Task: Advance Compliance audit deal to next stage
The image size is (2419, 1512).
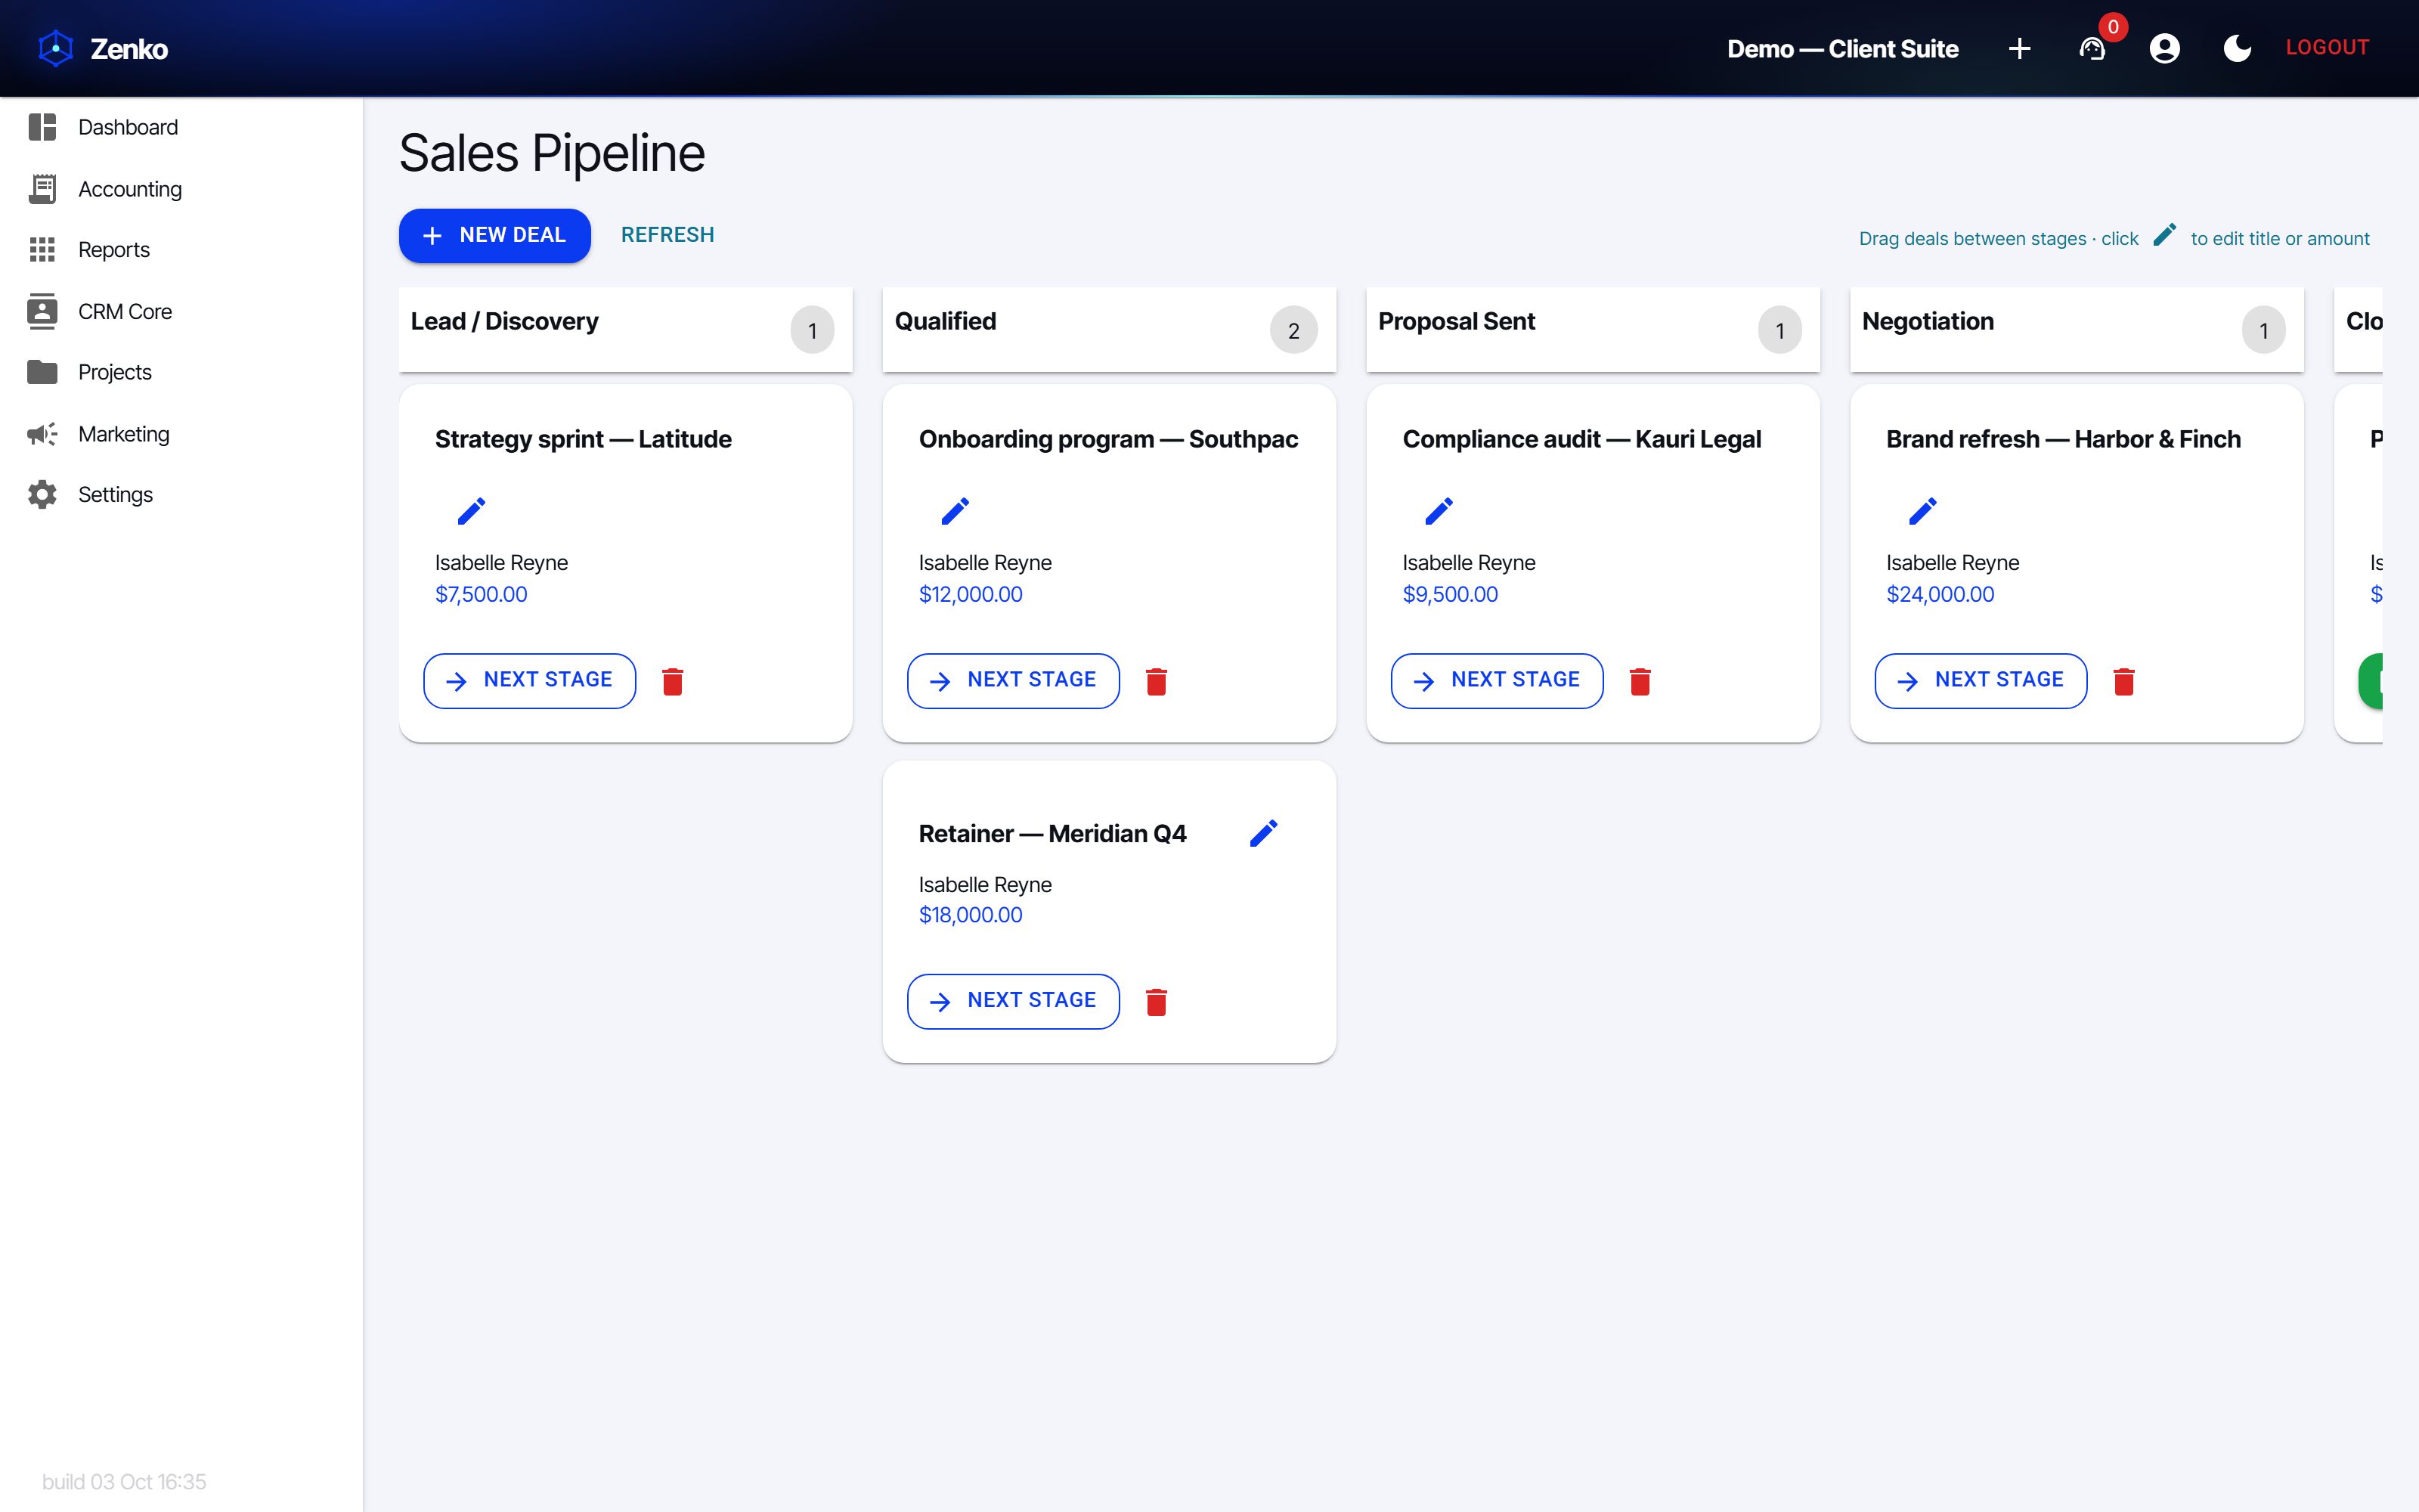Action: (1498, 681)
